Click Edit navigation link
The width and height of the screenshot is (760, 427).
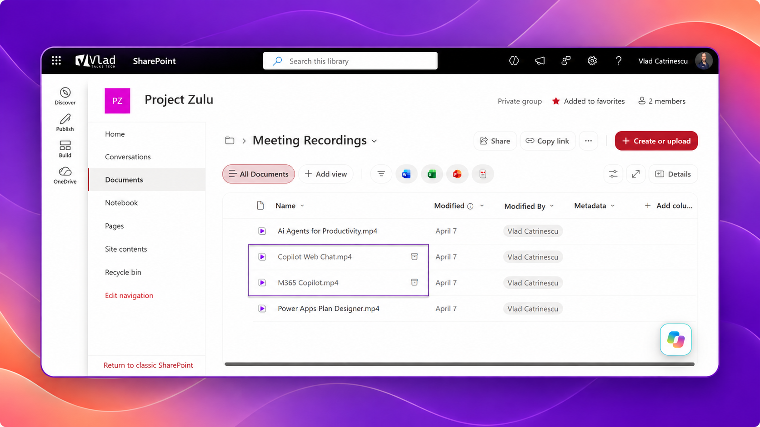pos(129,295)
